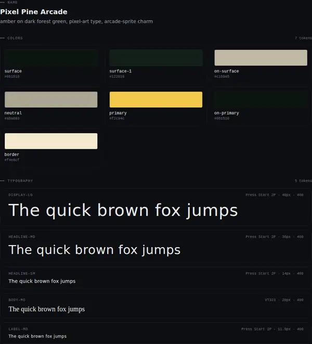Click the 'on-primary' token name
This screenshot has width=312, height=344.
227,113
